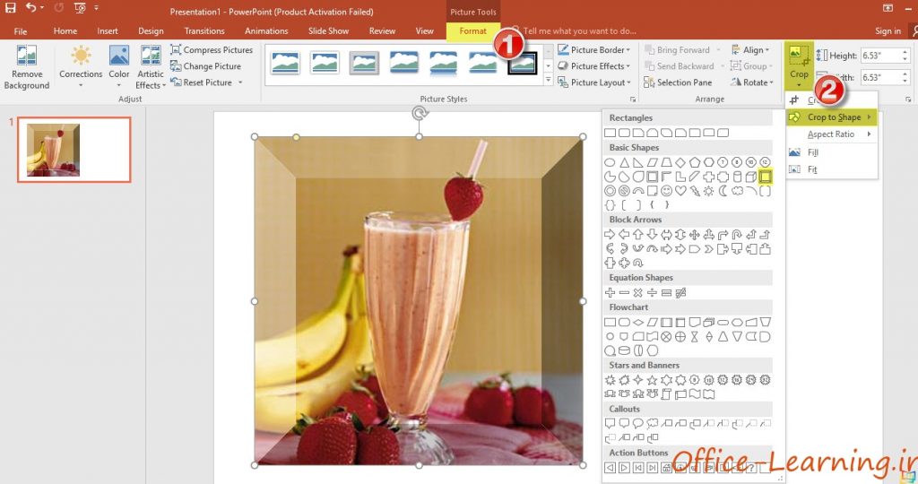
Task: Click the Reset Picture button
Action: [x=202, y=82]
